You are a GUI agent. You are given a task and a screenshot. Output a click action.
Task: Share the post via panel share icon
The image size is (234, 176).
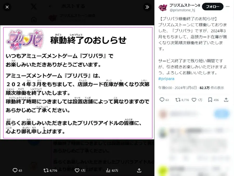pyautogui.click(x=226, y=100)
